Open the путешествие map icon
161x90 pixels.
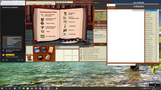(x=43, y=36)
